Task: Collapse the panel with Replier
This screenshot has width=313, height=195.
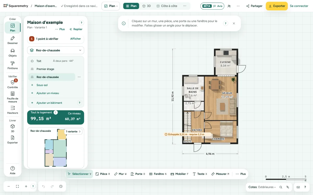Action: pos(76,29)
